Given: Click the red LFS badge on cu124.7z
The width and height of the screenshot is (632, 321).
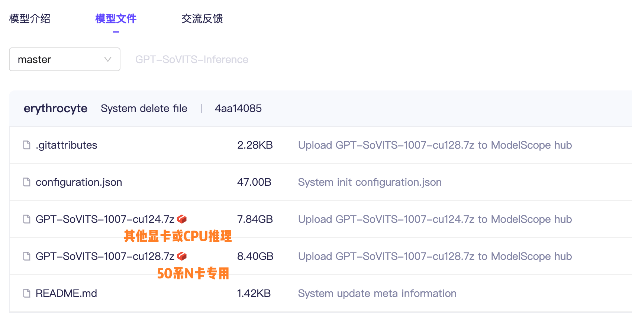Looking at the screenshot, I should (x=182, y=219).
